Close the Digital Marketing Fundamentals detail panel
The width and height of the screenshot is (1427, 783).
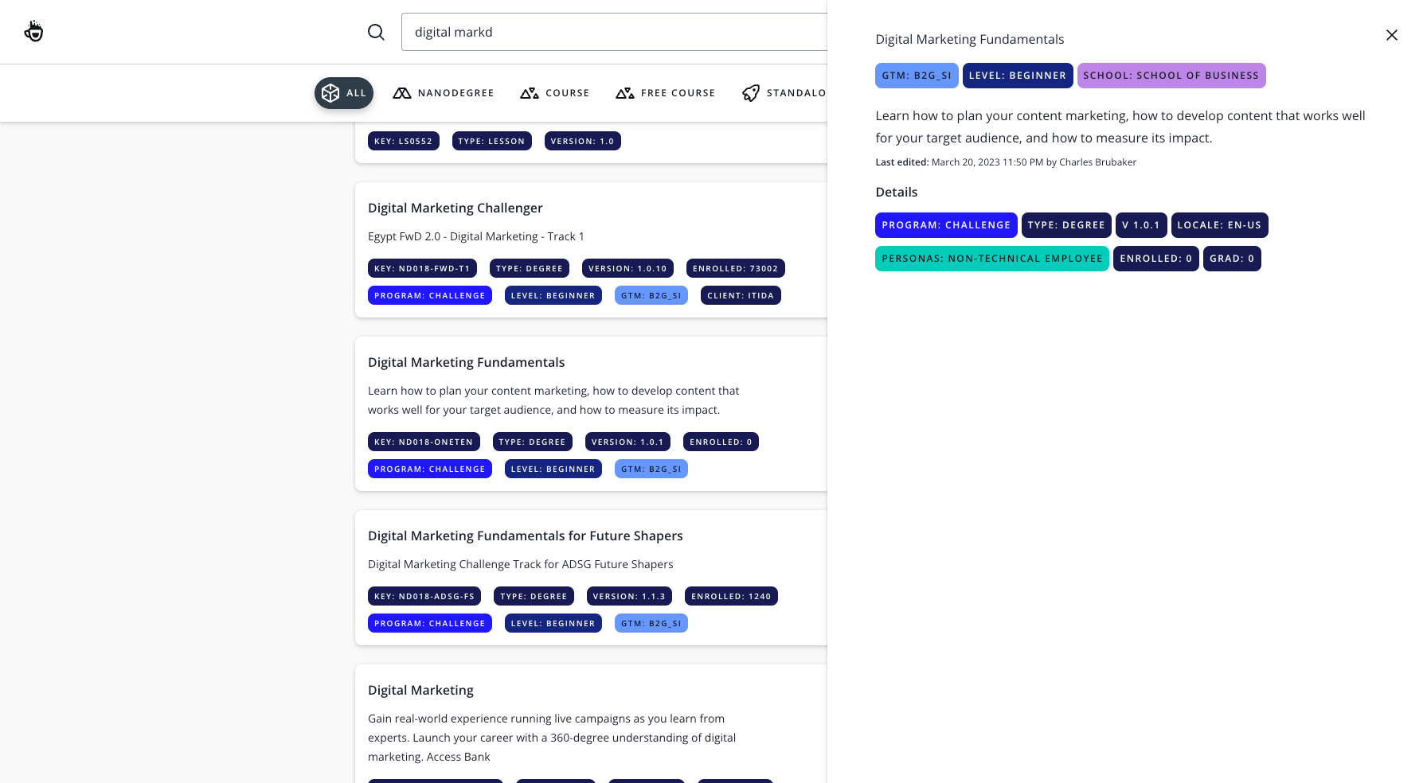click(x=1391, y=35)
